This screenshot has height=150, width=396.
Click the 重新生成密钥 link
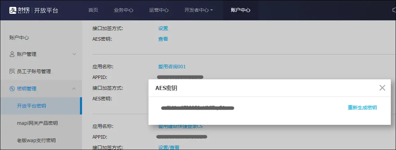[x=362, y=108]
